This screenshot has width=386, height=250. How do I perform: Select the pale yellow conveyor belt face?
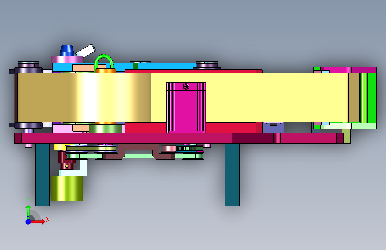click(x=248, y=97)
